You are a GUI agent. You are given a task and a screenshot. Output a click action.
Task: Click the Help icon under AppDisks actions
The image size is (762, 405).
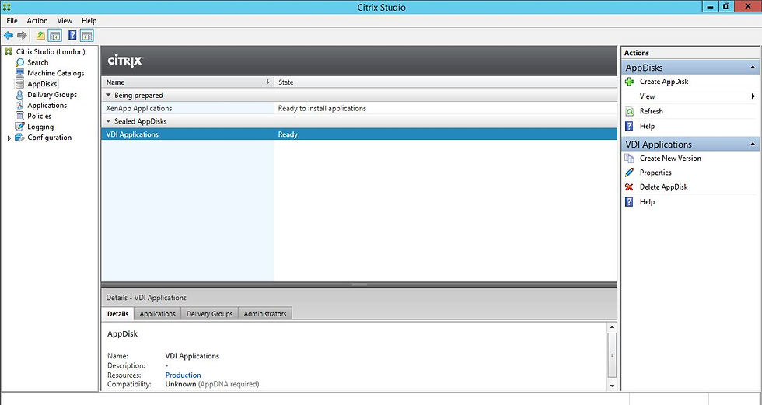click(629, 126)
